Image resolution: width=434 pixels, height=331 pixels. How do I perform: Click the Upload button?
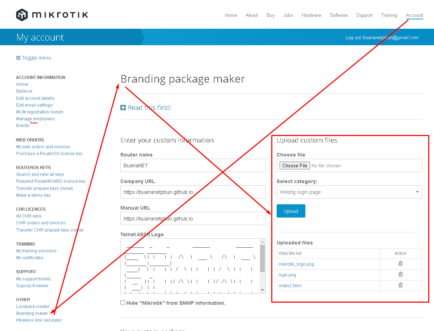tap(291, 211)
